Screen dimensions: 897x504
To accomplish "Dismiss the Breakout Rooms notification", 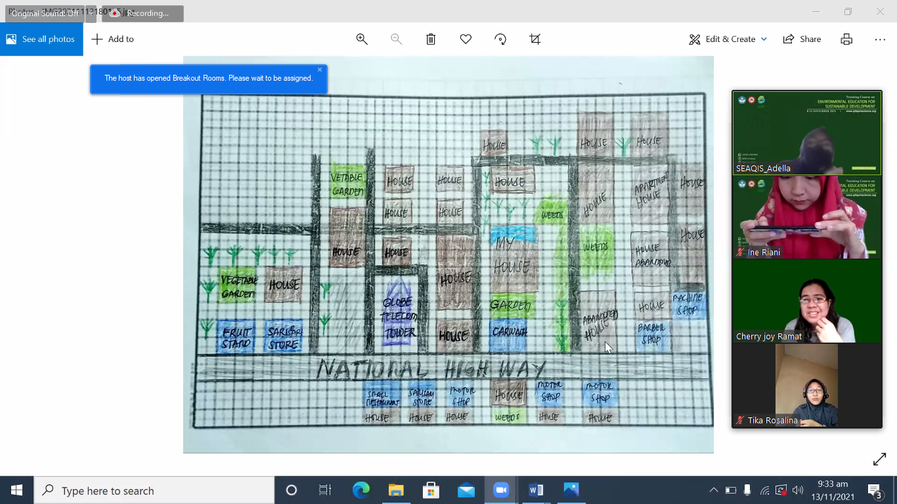I will pyautogui.click(x=320, y=70).
